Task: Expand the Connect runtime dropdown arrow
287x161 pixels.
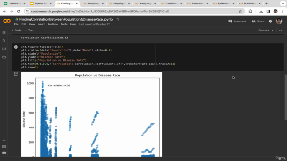Action: point(272,30)
